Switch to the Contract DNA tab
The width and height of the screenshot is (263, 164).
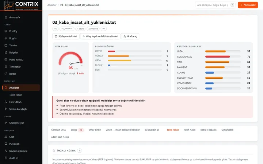click(58, 130)
